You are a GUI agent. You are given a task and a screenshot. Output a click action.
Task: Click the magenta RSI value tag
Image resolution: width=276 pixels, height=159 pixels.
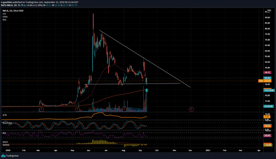tap(267, 136)
